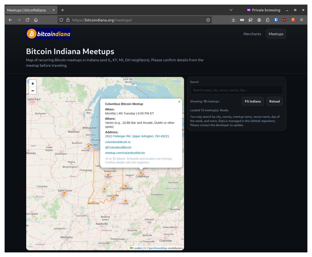Click the browser URL address bar

(x=135, y=20)
